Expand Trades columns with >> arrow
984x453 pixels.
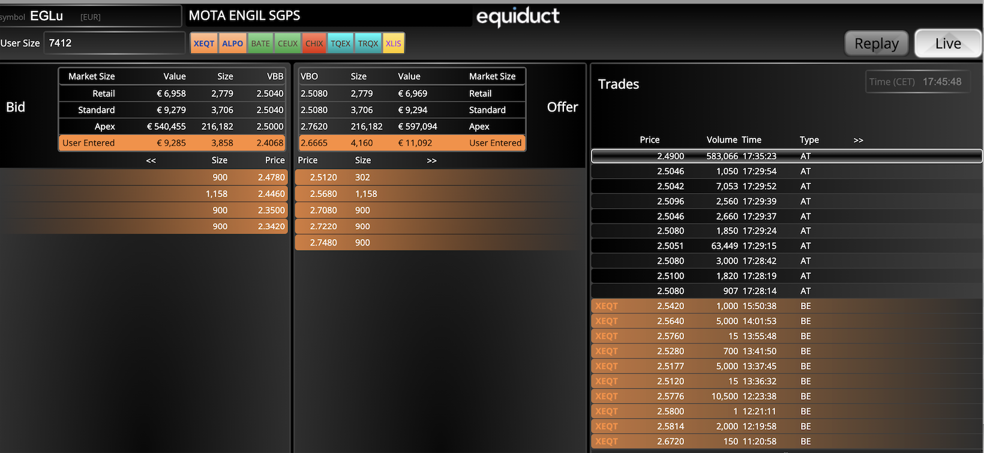(858, 140)
